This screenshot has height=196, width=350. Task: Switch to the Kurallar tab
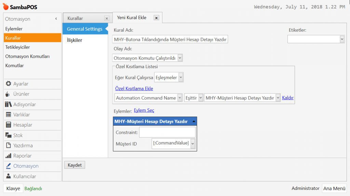point(75,18)
